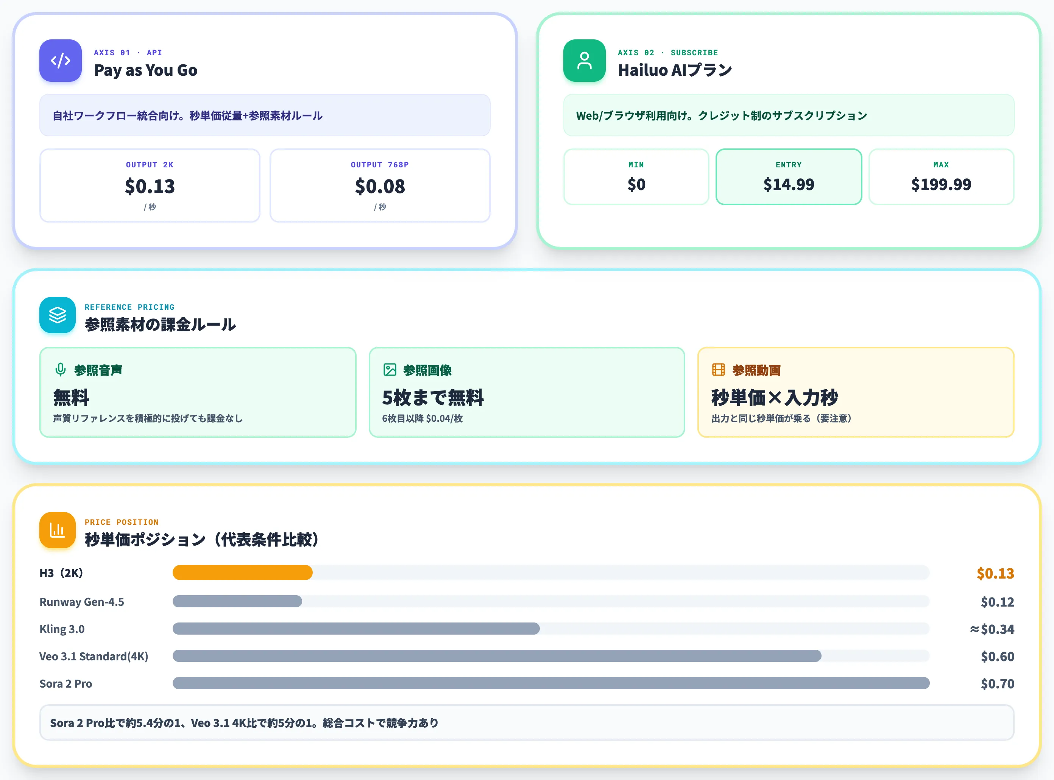Click the Runway Gen-4.5 price bar
The width and height of the screenshot is (1054, 780).
[237, 601]
